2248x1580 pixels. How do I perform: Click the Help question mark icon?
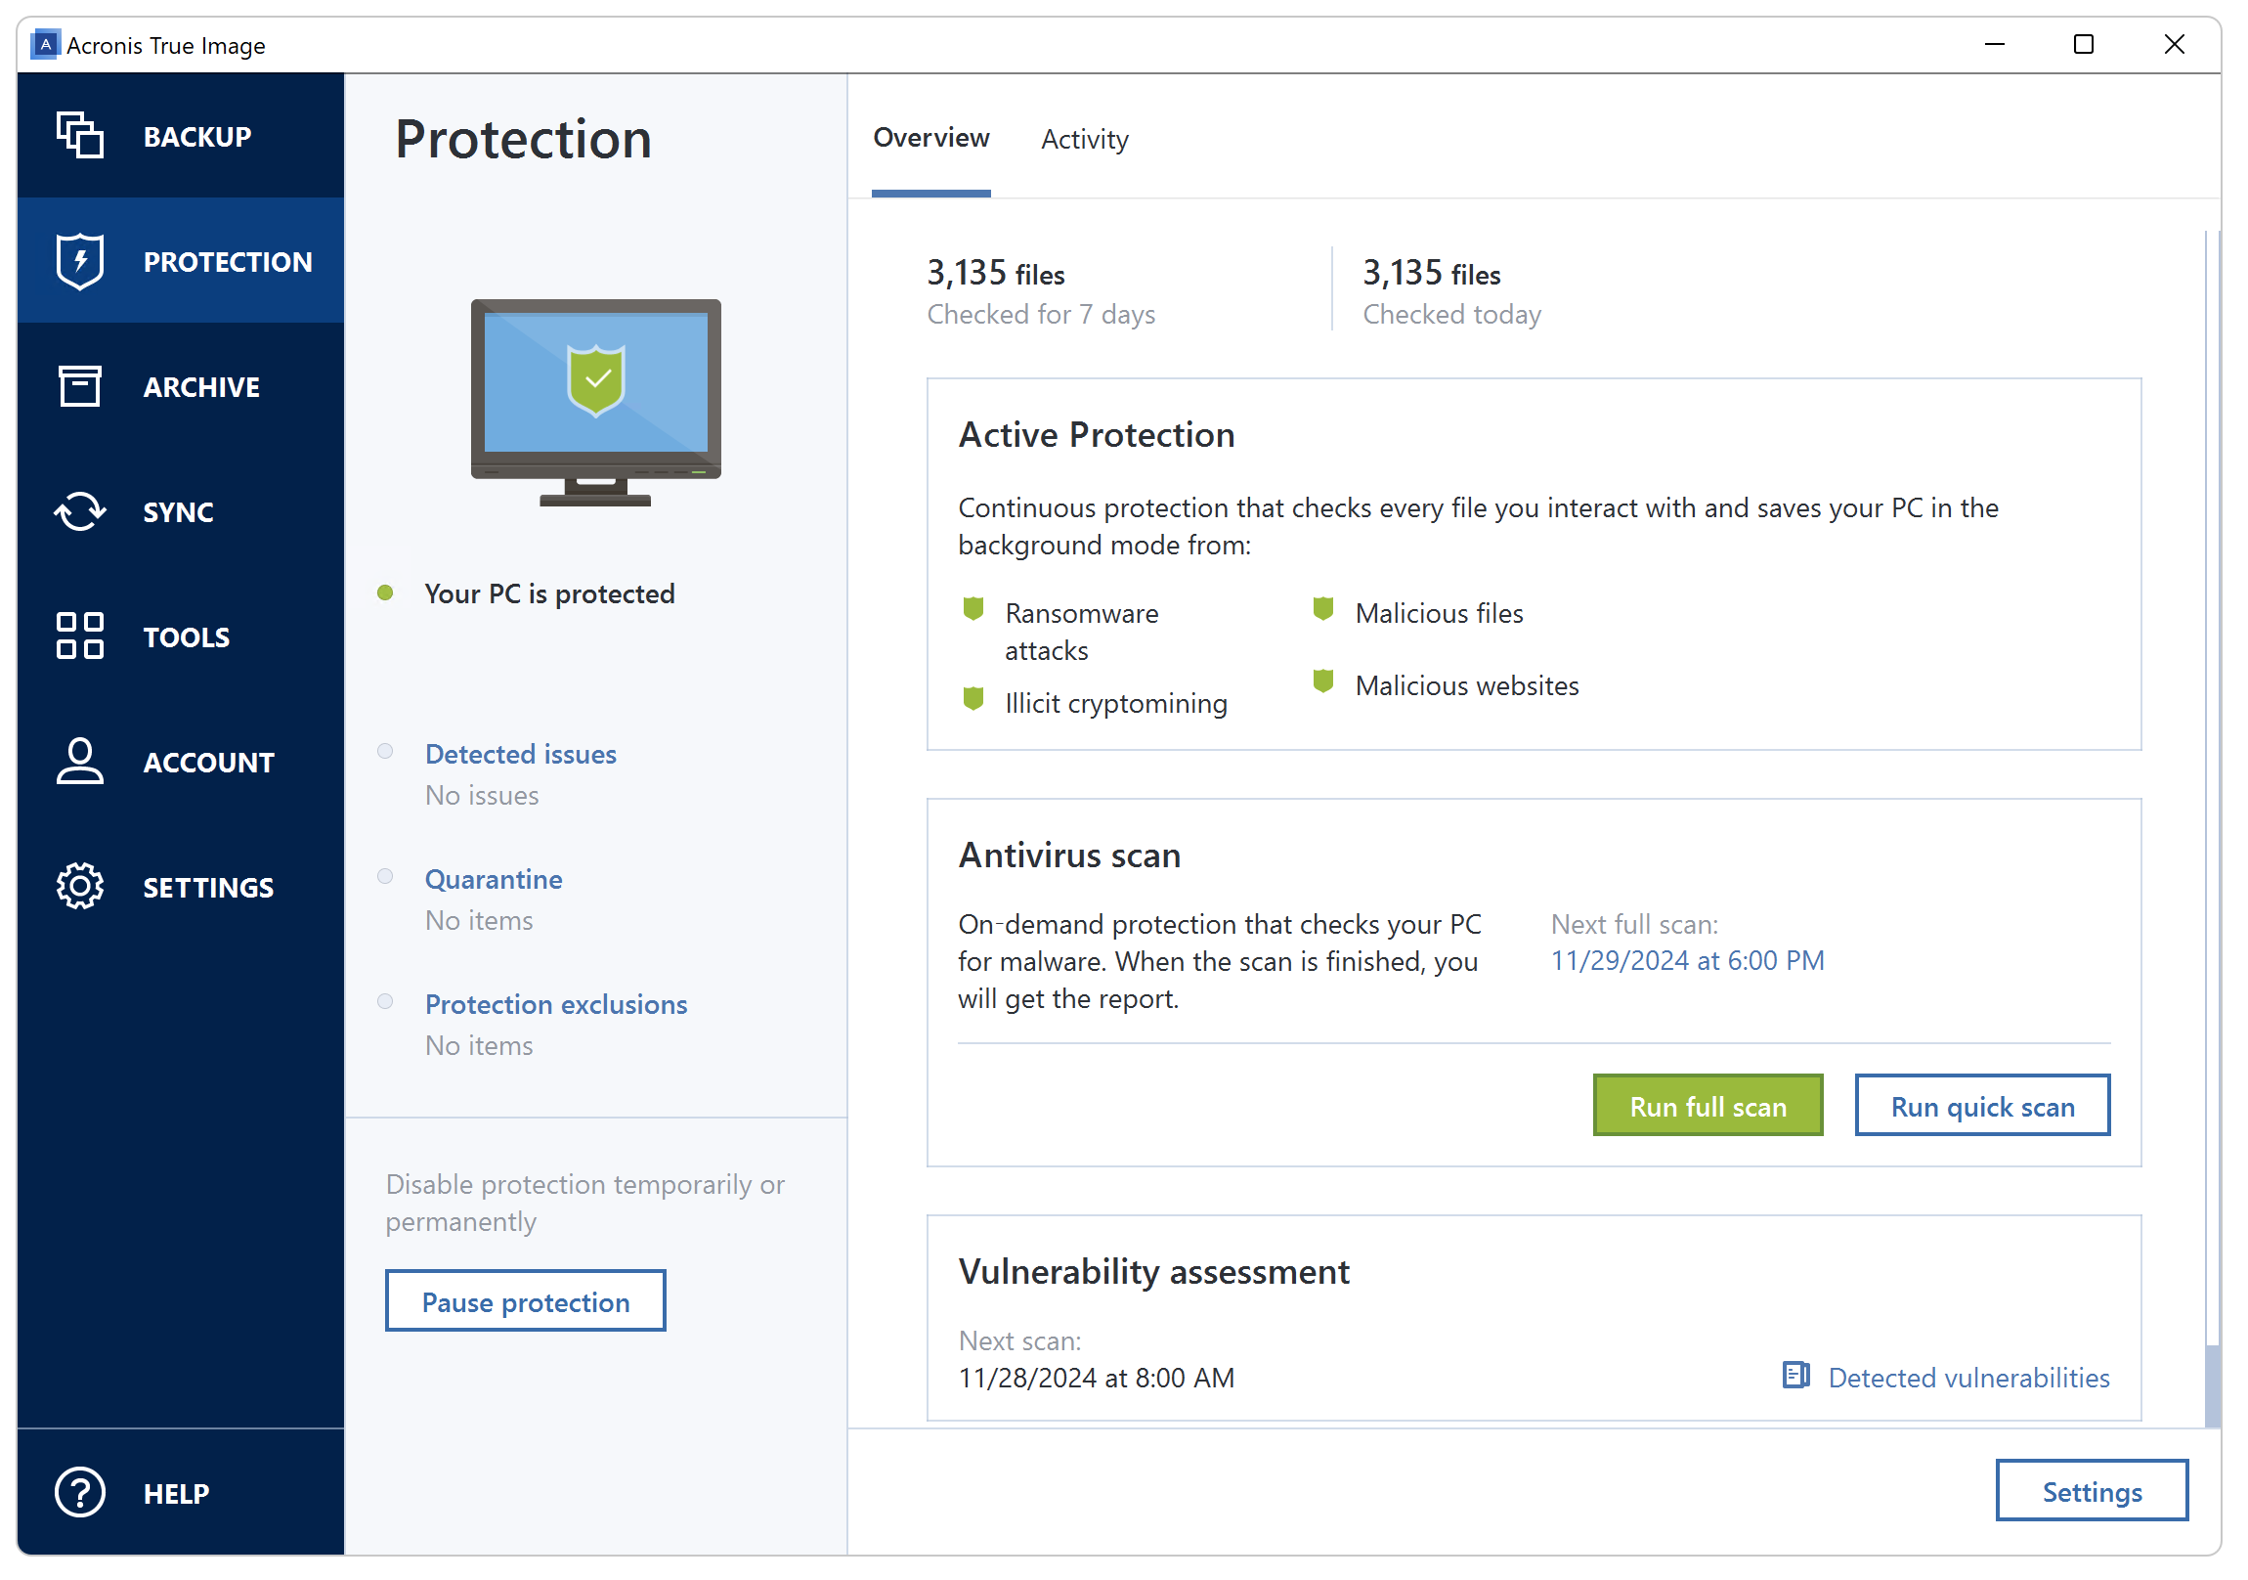click(x=77, y=1493)
